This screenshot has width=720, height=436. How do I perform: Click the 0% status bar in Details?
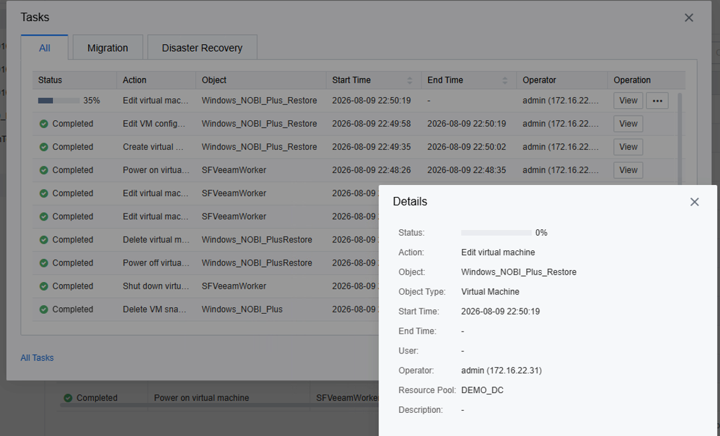pyautogui.click(x=496, y=233)
